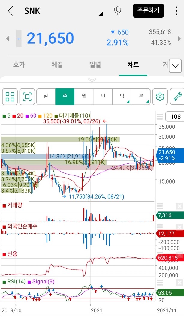Close the 거래량 volume panel
The height and width of the screenshot is (317, 184).
[179, 206]
